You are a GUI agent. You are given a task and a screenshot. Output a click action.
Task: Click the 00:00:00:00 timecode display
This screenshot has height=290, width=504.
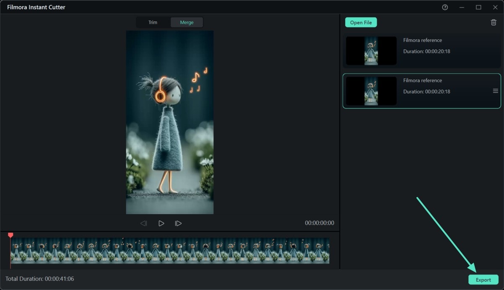coord(320,223)
